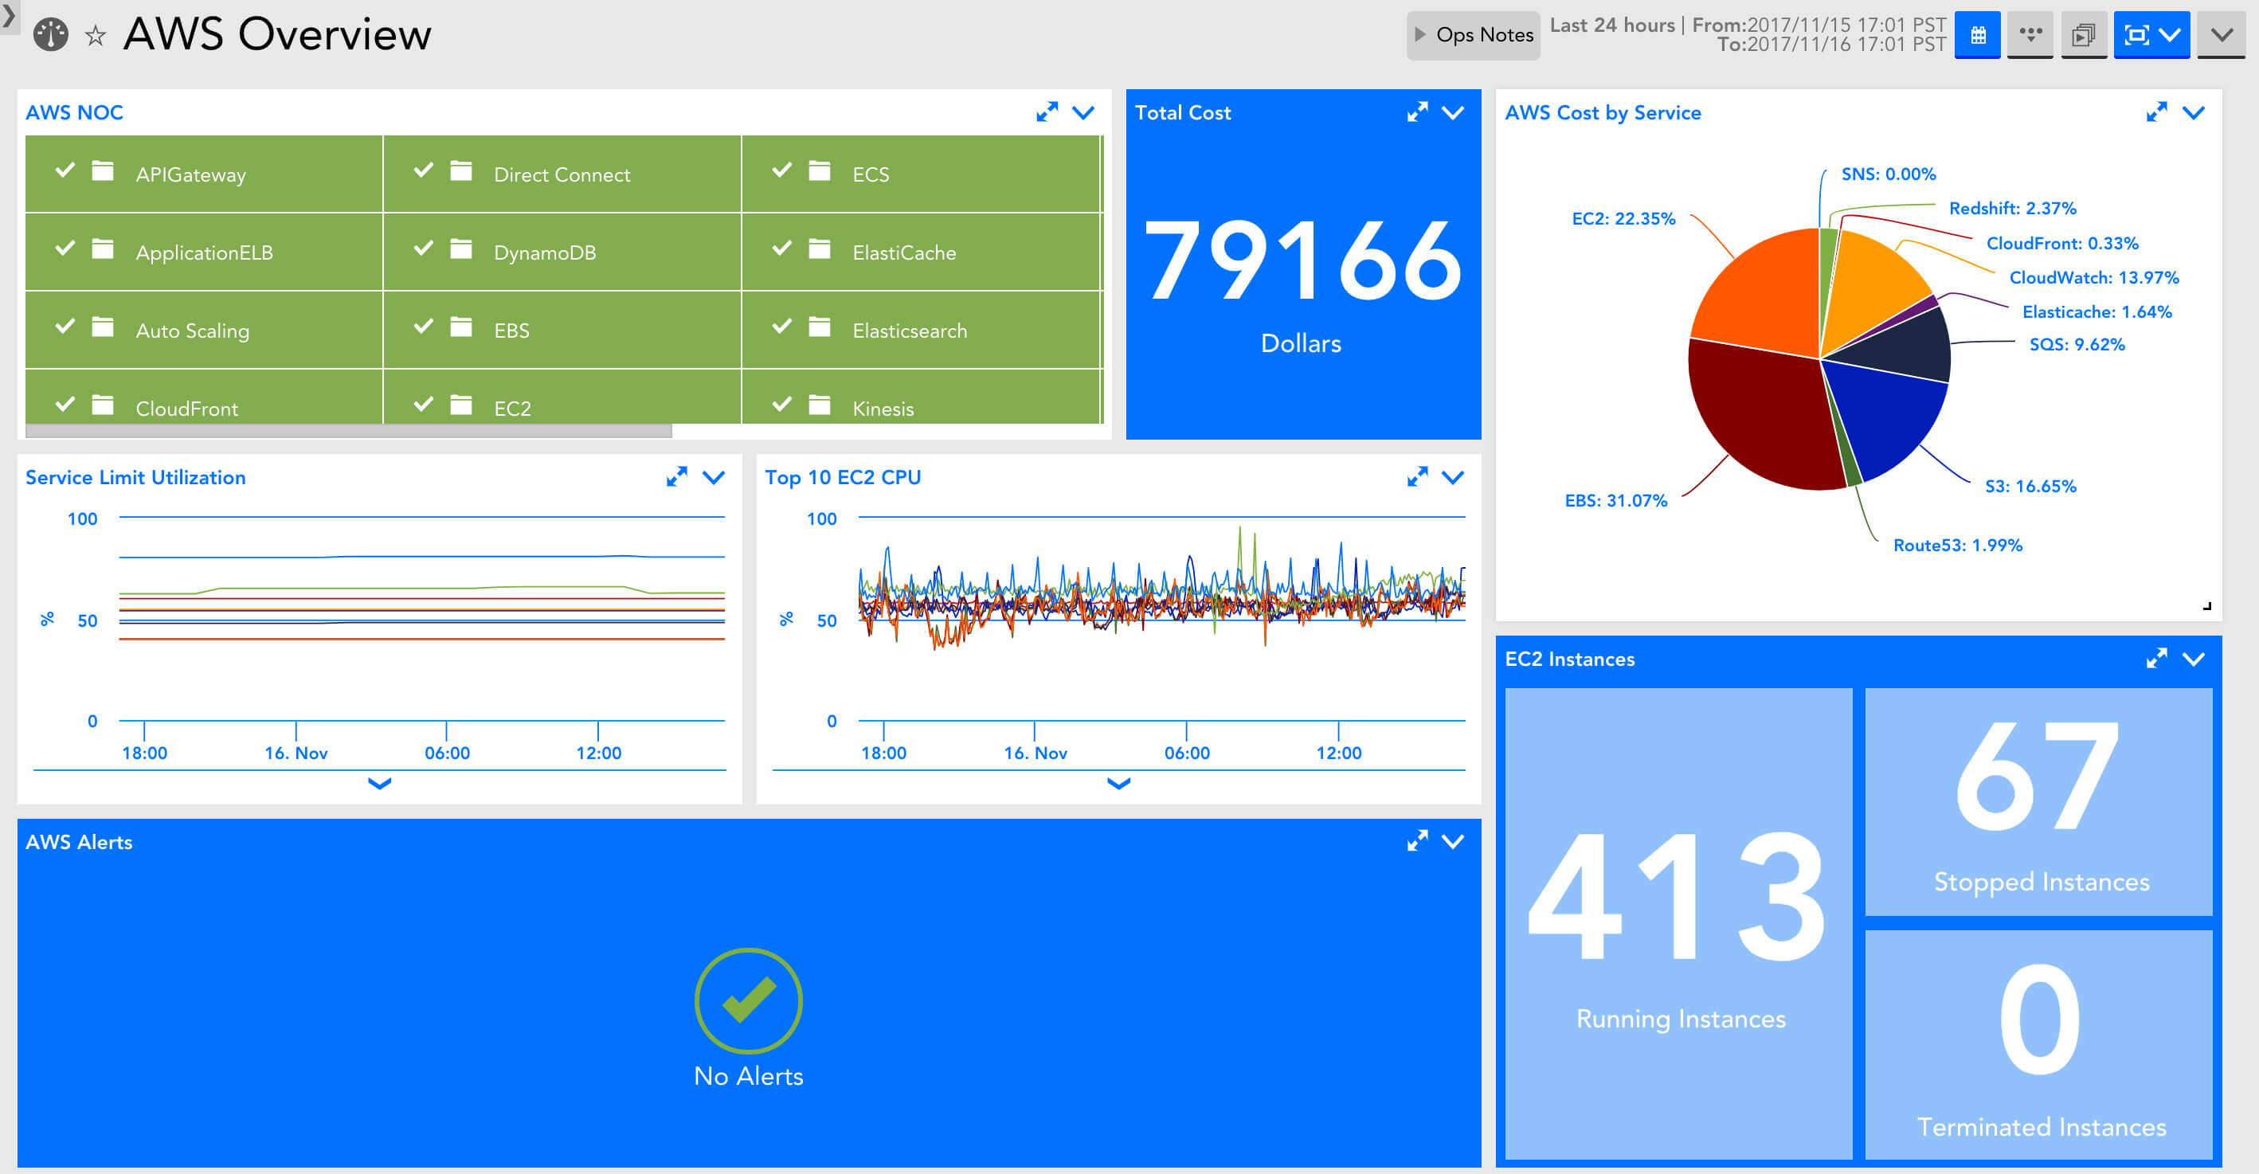Viewport: 2259px width, 1174px height.
Task: Expand the Ops Notes panel
Action: tap(1472, 35)
